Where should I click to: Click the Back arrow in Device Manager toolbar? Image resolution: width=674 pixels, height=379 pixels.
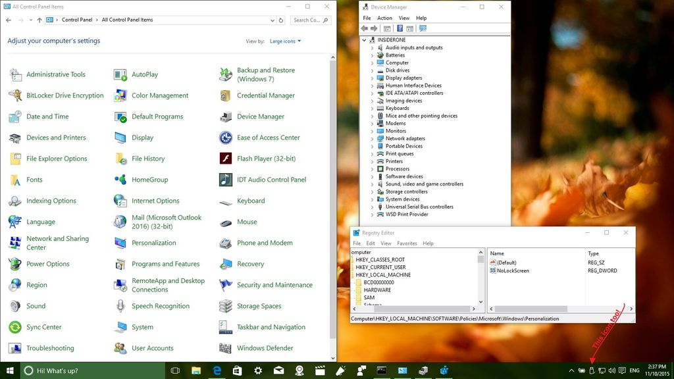coord(364,28)
